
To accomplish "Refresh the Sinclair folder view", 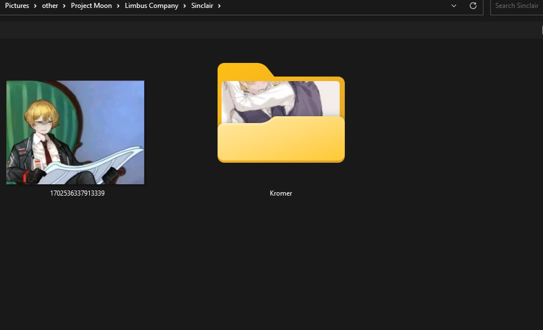I will pos(473,6).
